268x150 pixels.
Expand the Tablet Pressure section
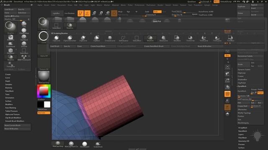coord(11,111)
